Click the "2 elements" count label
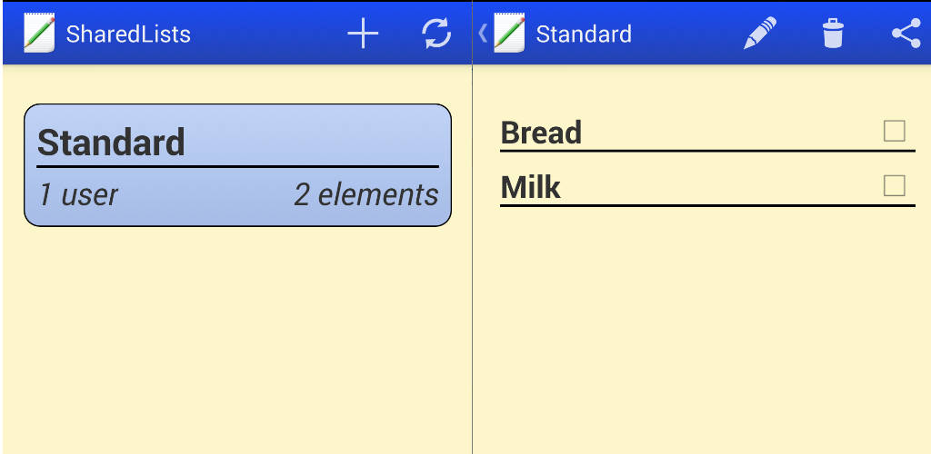931x454 pixels. (365, 194)
